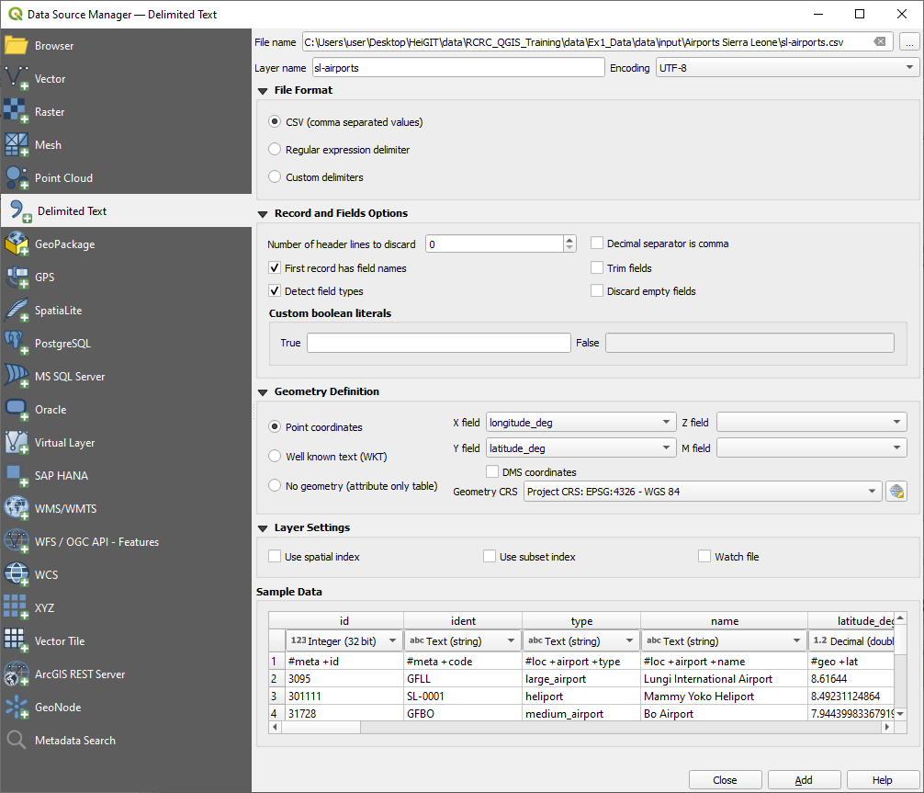This screenshot has width=924, height=793.
Task: Expand the Encoding UTF-8 dropdown
Action: [787, 68]
